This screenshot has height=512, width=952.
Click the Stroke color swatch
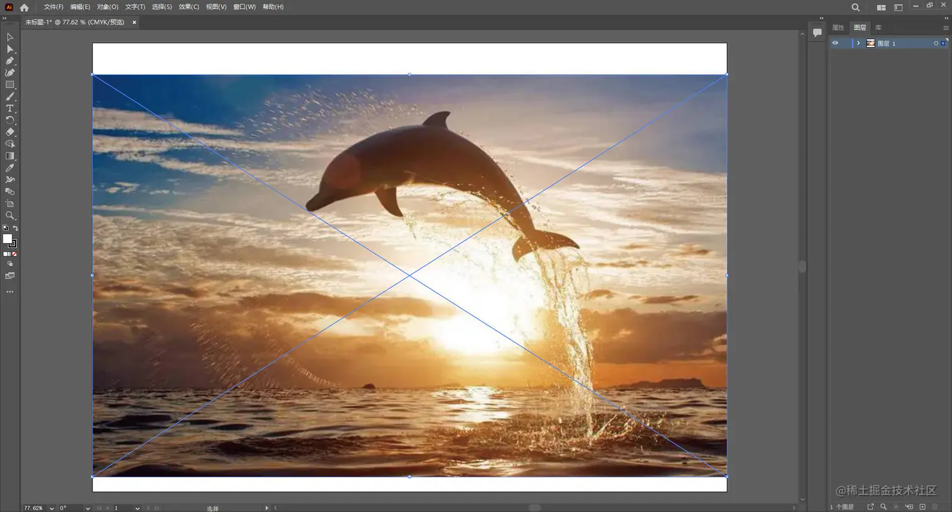[x=13, y=244]
